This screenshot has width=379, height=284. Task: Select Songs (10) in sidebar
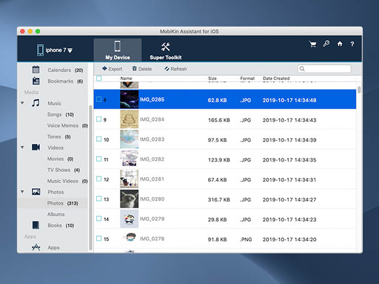(60, 114)
